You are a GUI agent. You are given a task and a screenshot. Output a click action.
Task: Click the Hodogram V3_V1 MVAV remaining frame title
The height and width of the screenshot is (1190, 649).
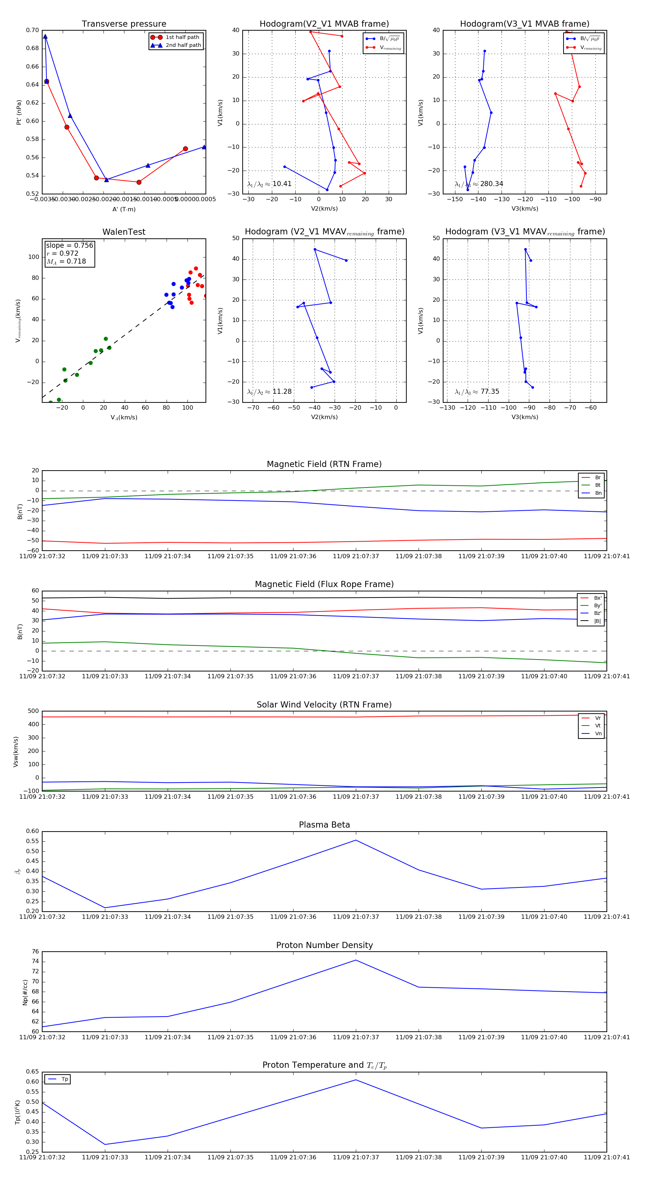pyautogui.click(x=525, y=232)
